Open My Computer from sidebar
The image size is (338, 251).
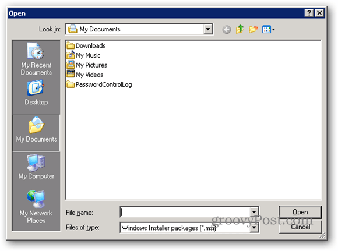(36, 167)
